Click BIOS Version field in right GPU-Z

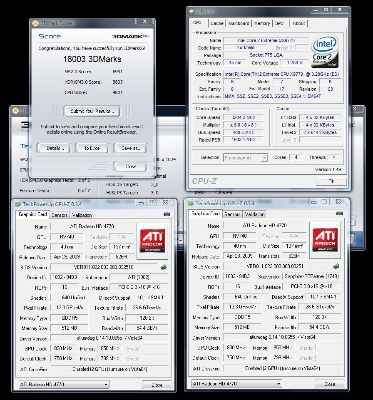(276, 266)
